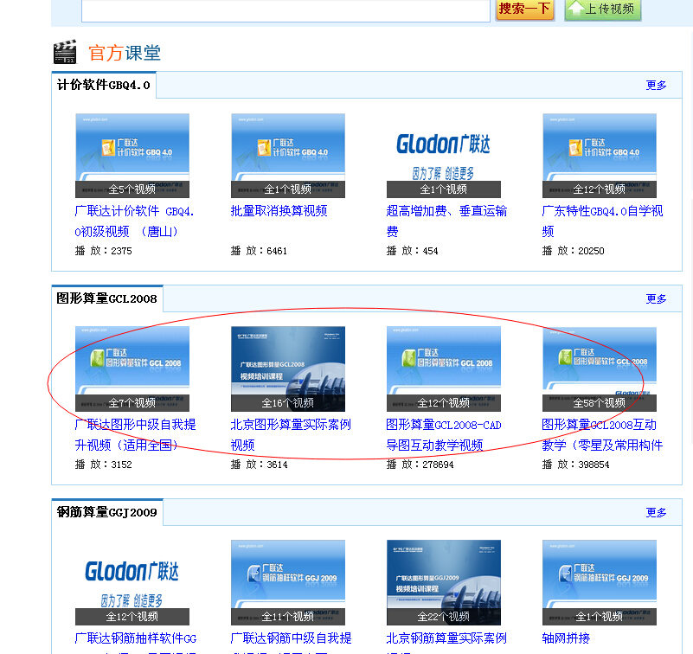Click play count 播放：6461
The height and width of the screenshot is (654, 693).
click(x=259, y=251)
